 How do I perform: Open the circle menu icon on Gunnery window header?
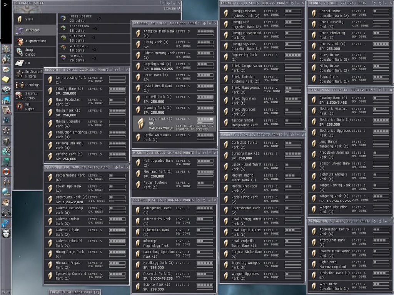tap(292, 135)
